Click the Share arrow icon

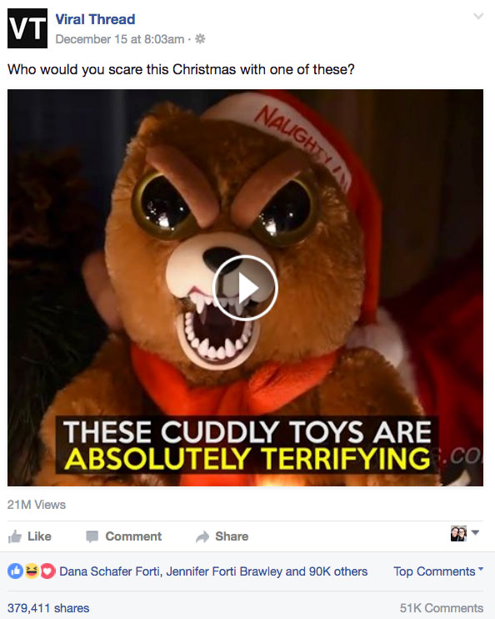[x=202, y=536]
